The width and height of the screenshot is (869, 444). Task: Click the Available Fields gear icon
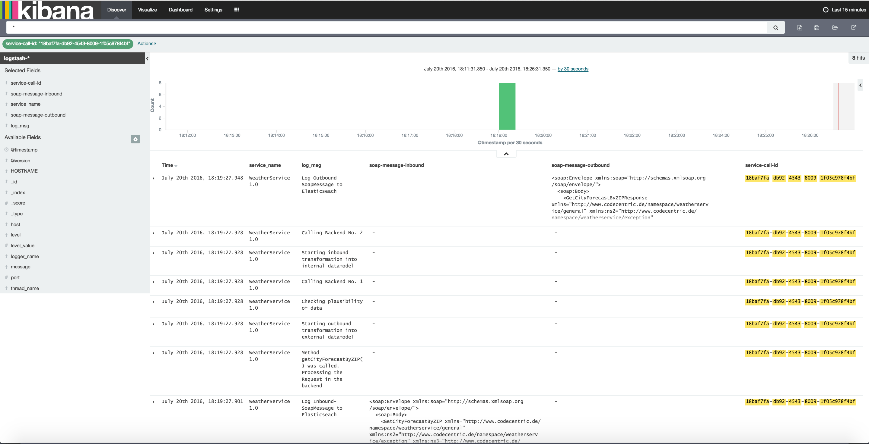[135, 139]
